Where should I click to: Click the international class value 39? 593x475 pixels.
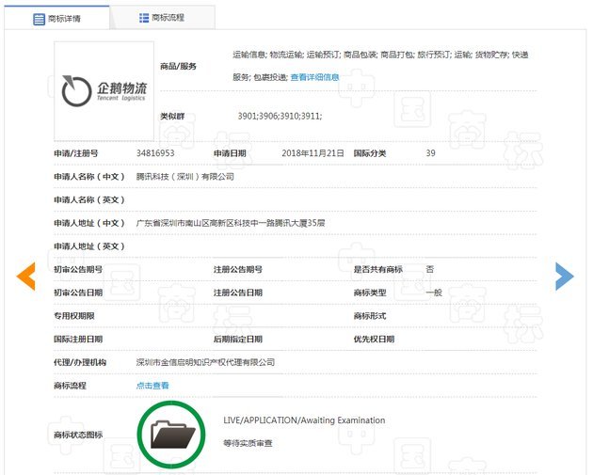pos(430,153)
